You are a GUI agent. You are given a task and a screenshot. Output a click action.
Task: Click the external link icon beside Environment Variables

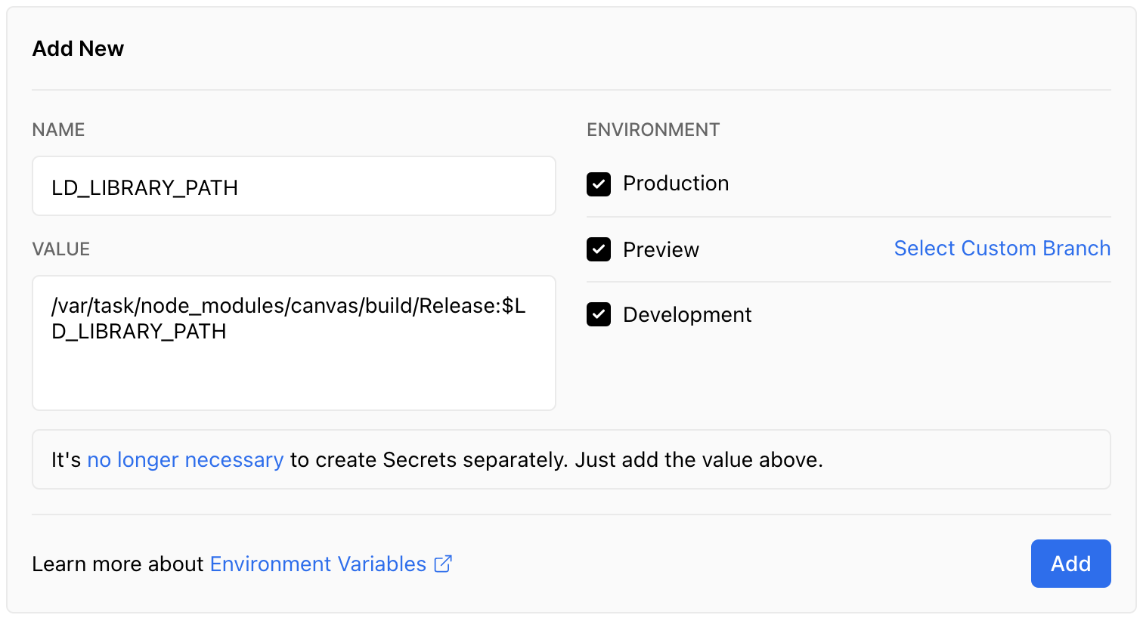pos(444,564)
